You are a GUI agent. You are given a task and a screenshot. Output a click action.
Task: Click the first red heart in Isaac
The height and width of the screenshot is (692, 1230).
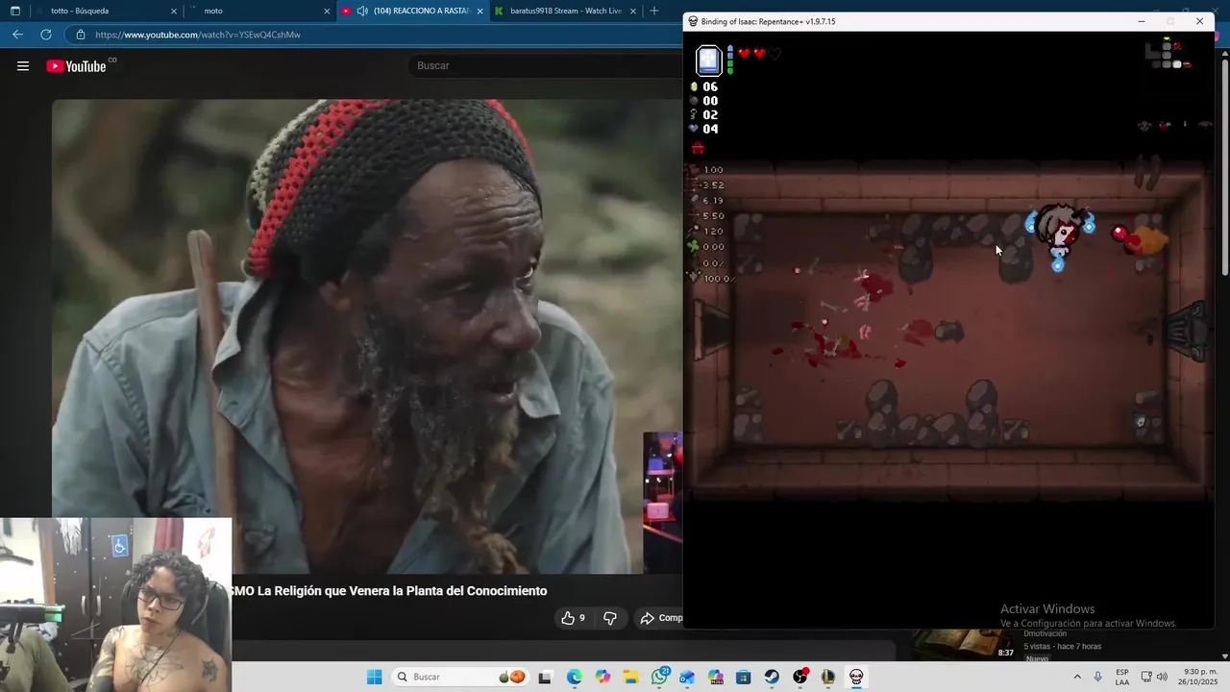coord(744,54)
